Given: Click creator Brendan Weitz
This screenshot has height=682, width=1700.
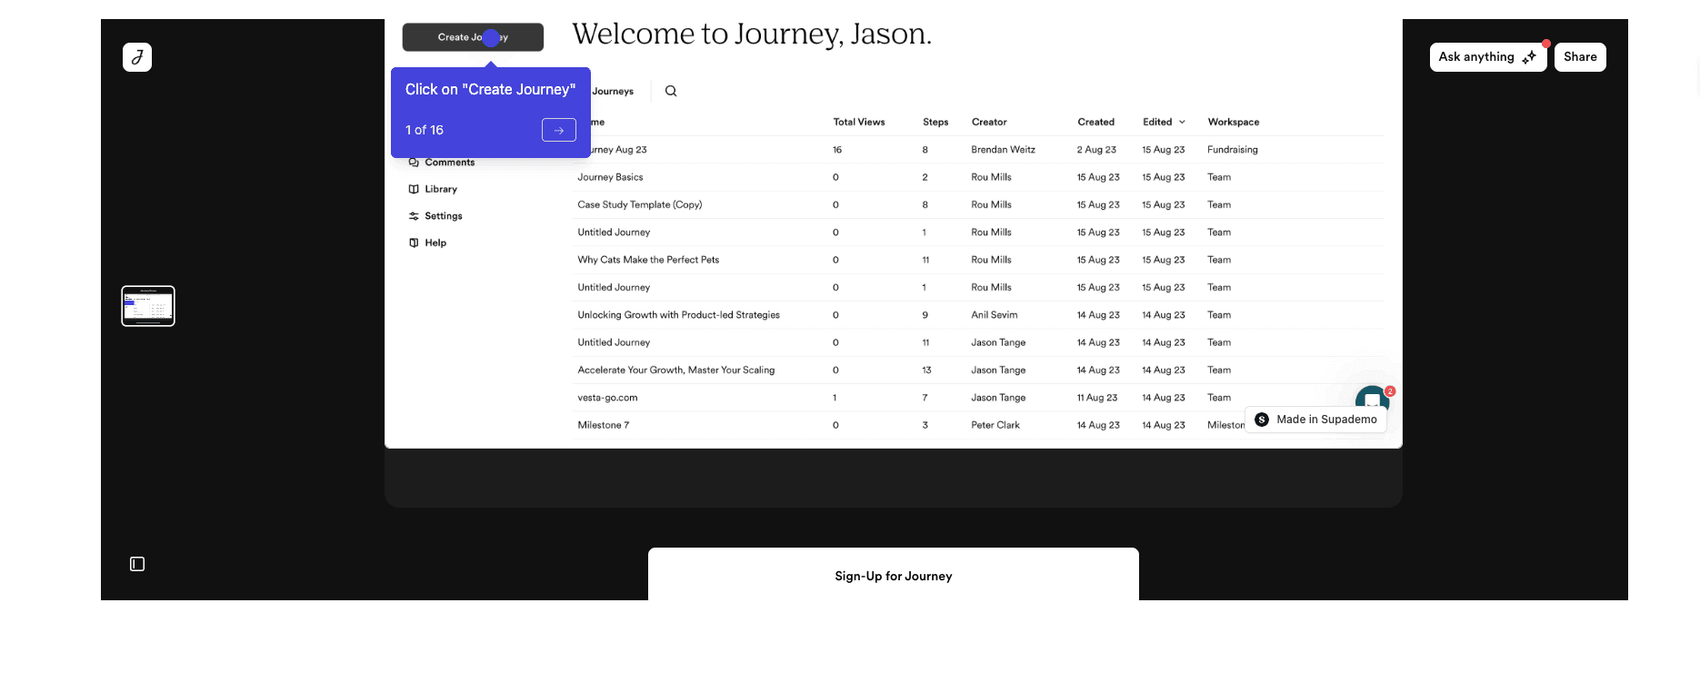Looking at the screenshot, I should [1003, 150].
